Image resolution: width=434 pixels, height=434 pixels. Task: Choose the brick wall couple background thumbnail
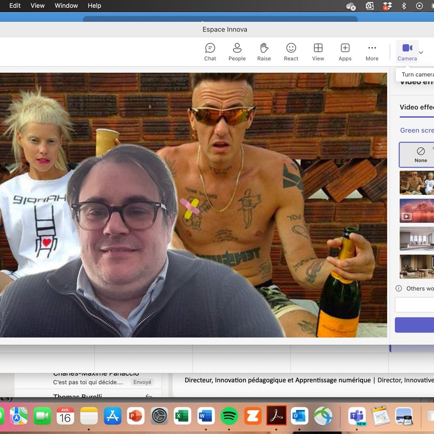coord(417,183)
